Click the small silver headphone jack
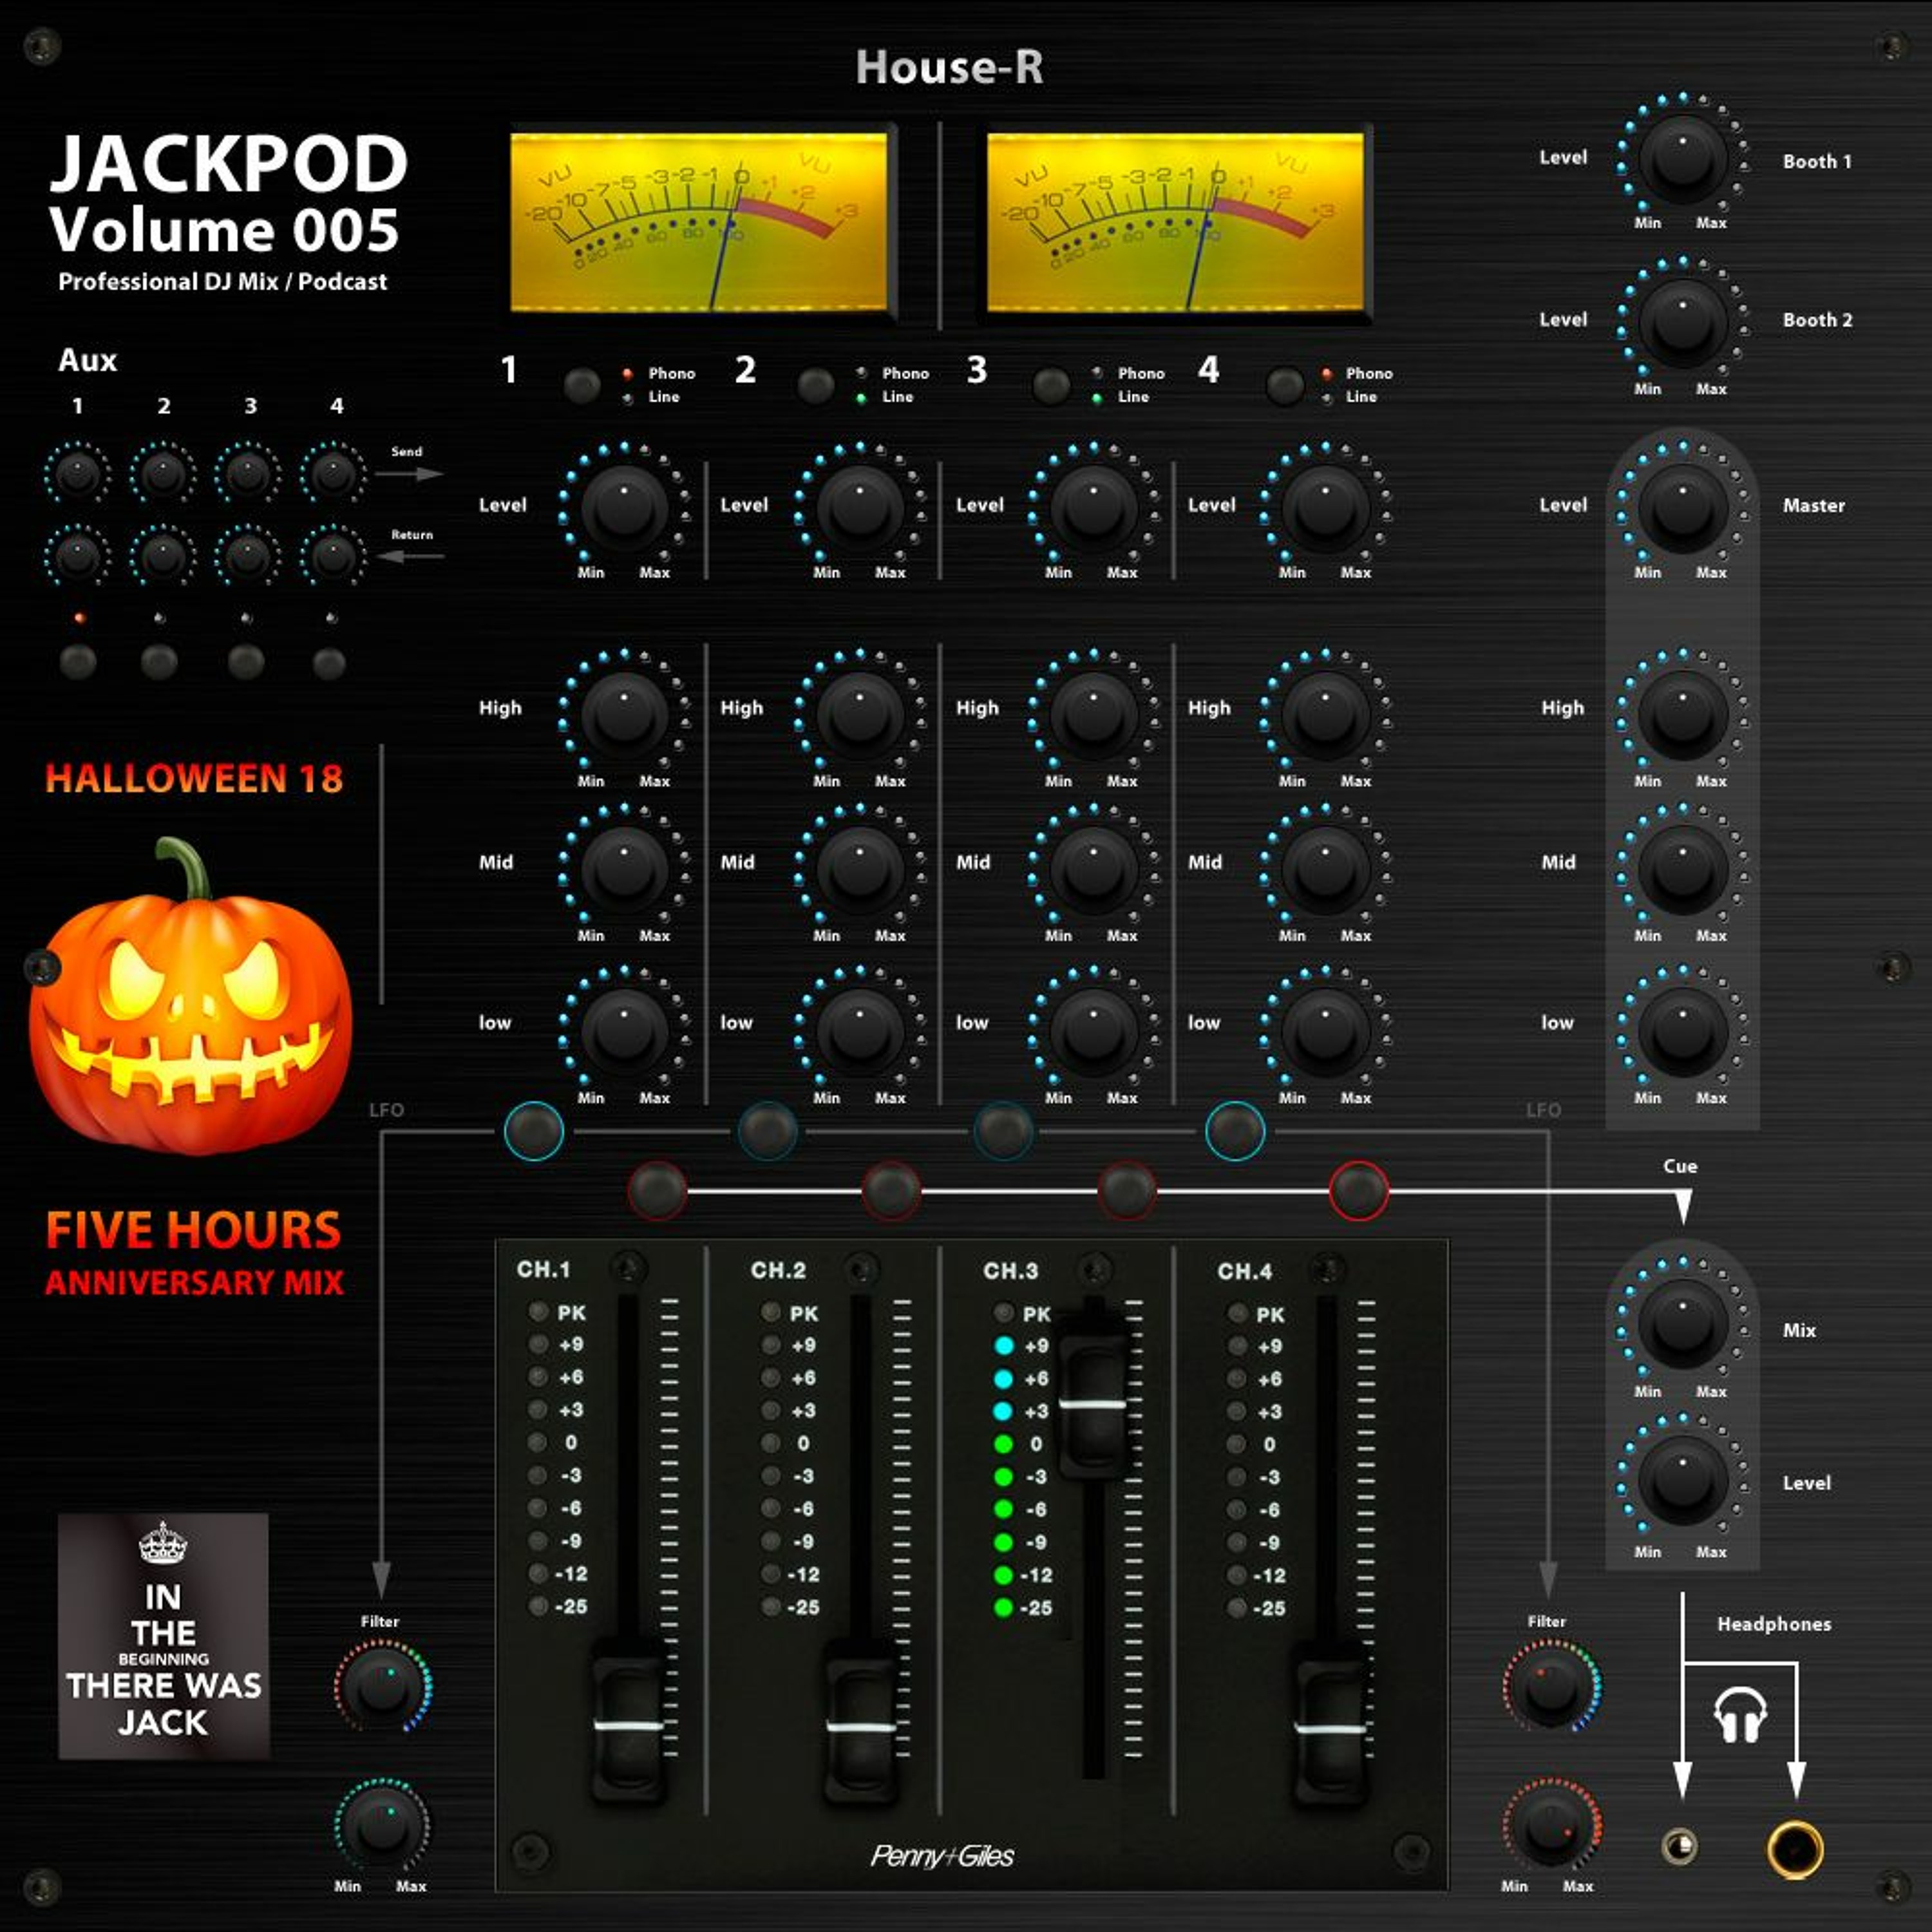The width and height of the screenshot is (1932, 1932). click(1680, 1846)
